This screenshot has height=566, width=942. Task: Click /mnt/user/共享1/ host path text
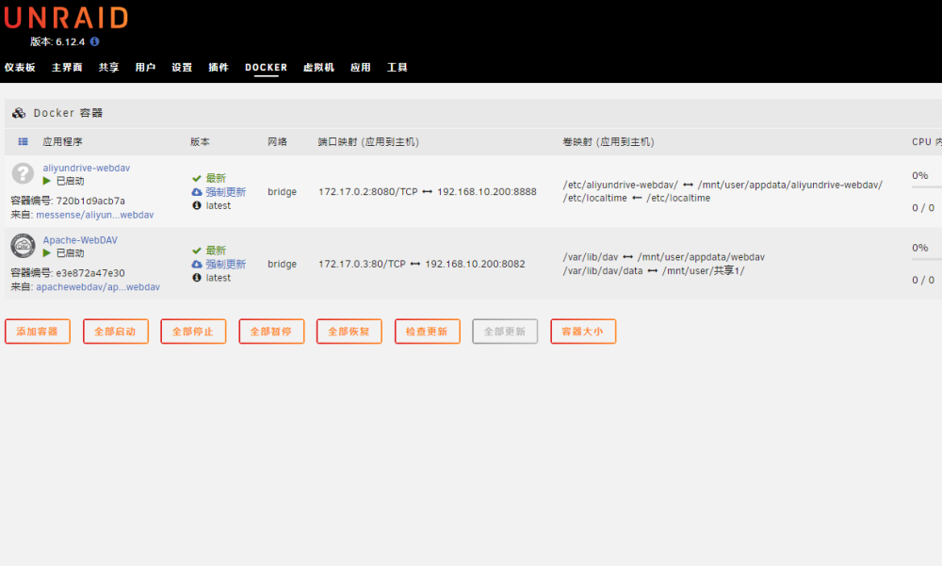click(x=703, y=271)
